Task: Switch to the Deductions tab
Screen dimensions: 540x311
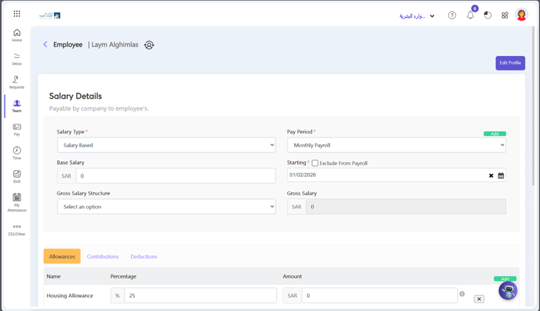Action: click(x=144, y=257)
